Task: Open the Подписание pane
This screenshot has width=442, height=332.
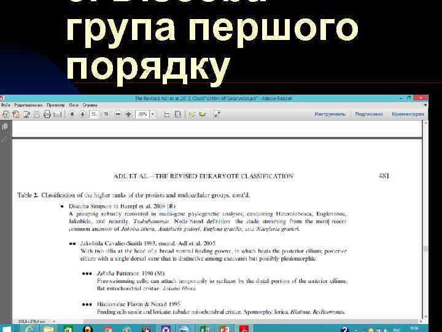Action: tap(369, 114)
